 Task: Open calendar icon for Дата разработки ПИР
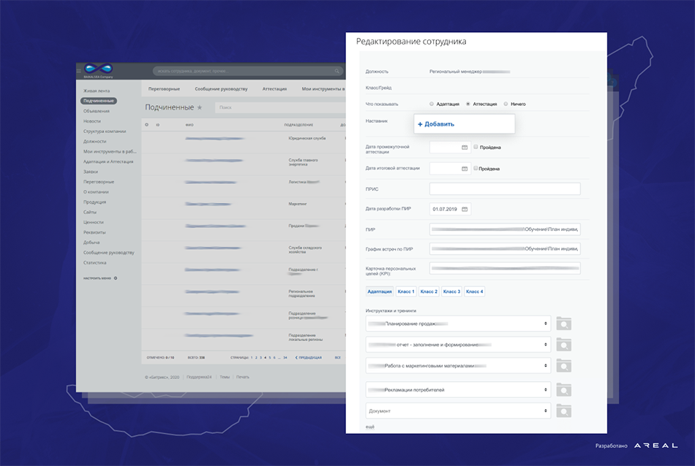pyautogui.click(x=465, y=210)
